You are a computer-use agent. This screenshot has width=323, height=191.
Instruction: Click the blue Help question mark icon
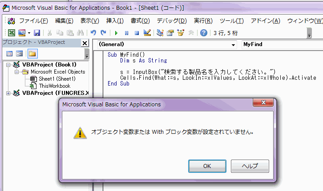[x=204, y=33]
